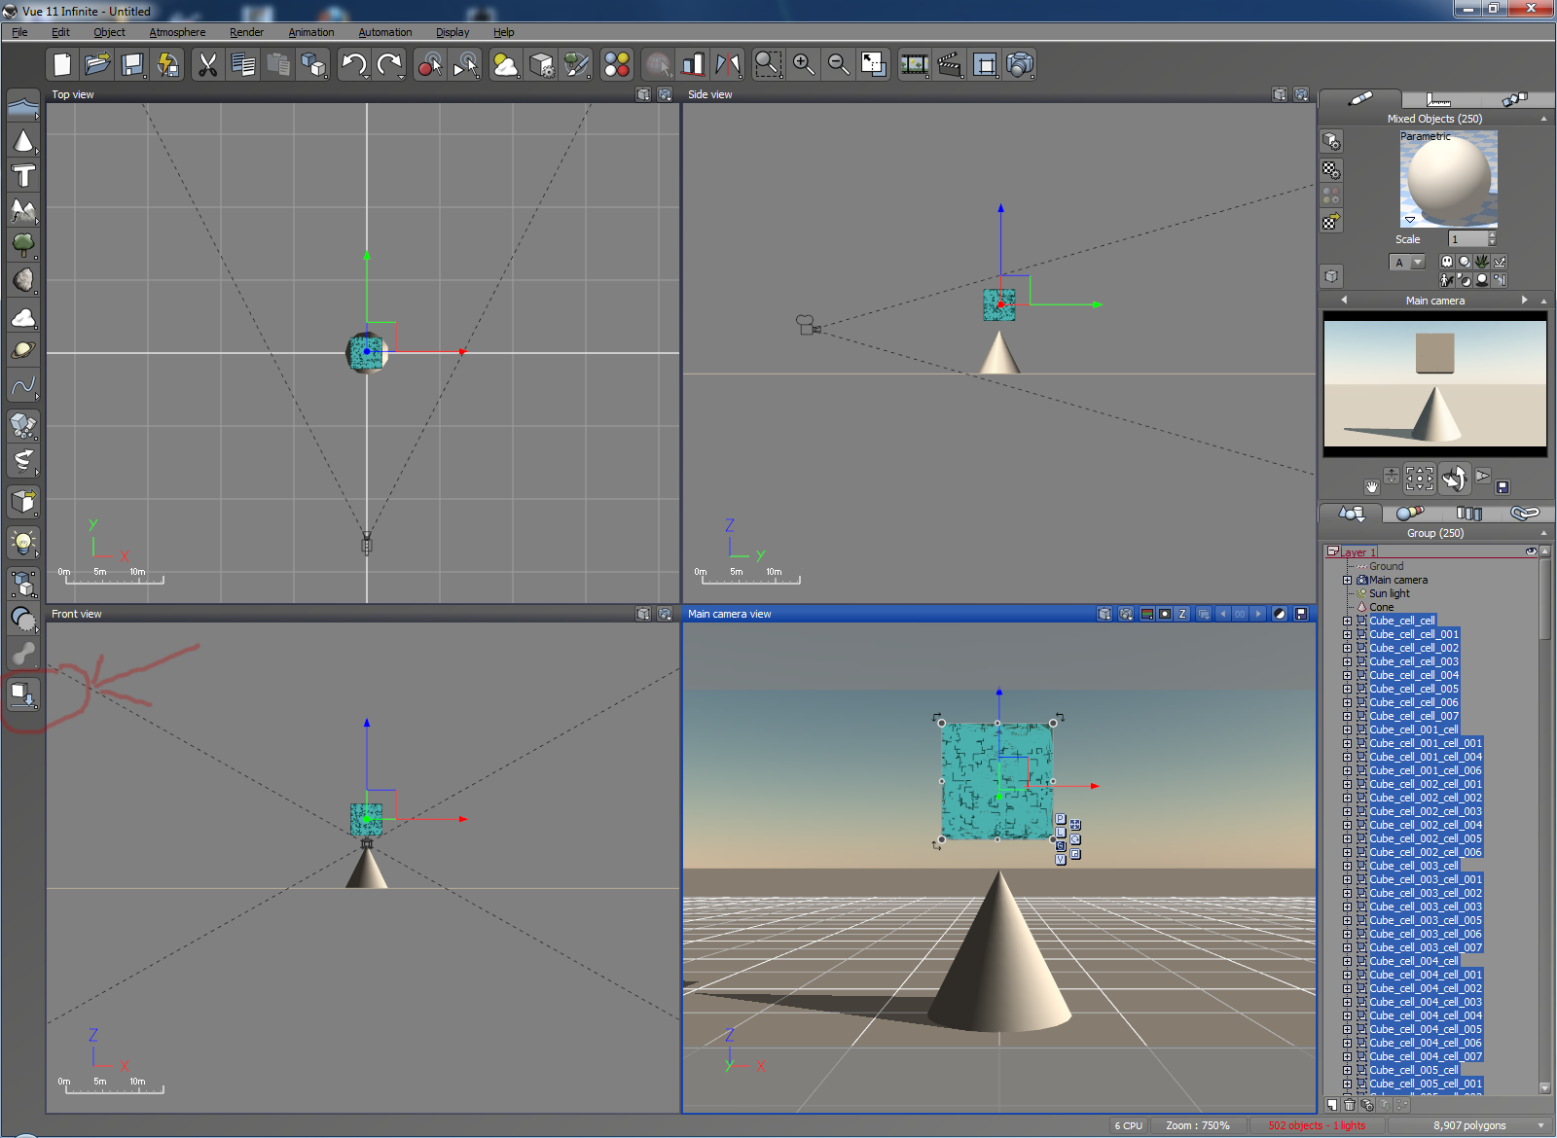
Task: Click the rock tool in left toolbar
Action: pyautogui.click(x=23, y=281)
